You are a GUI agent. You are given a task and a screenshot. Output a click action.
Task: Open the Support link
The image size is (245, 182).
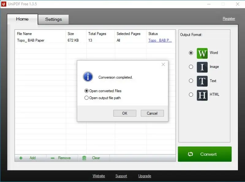(x=121, y=176)
